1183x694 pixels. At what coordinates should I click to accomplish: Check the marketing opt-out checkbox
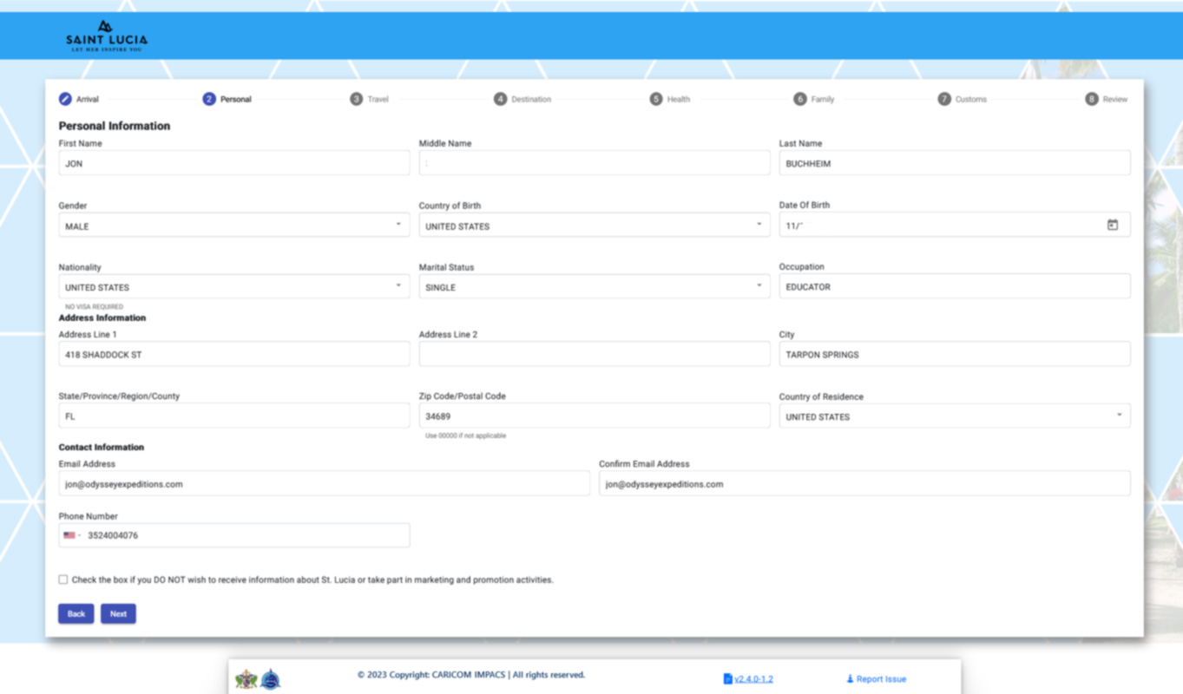(63, 579)
